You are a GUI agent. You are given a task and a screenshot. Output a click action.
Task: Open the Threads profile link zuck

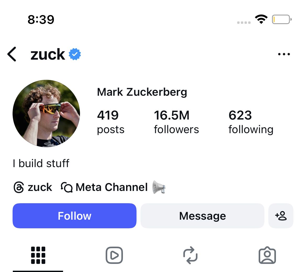pyautogui.click(x=33, y=187)
